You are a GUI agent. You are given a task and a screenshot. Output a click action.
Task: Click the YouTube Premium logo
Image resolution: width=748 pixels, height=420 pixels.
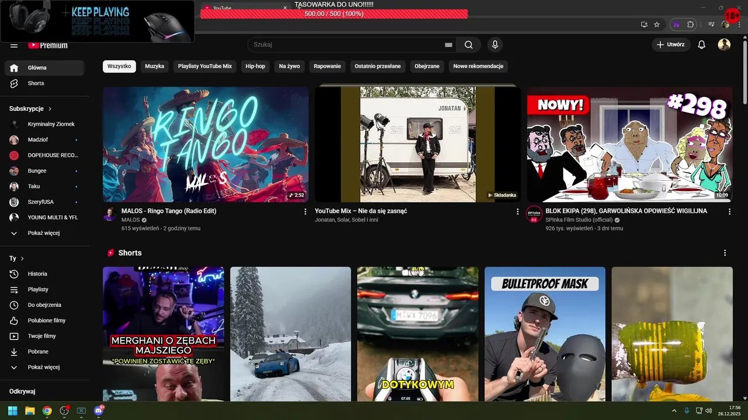(x=48, y=45)
